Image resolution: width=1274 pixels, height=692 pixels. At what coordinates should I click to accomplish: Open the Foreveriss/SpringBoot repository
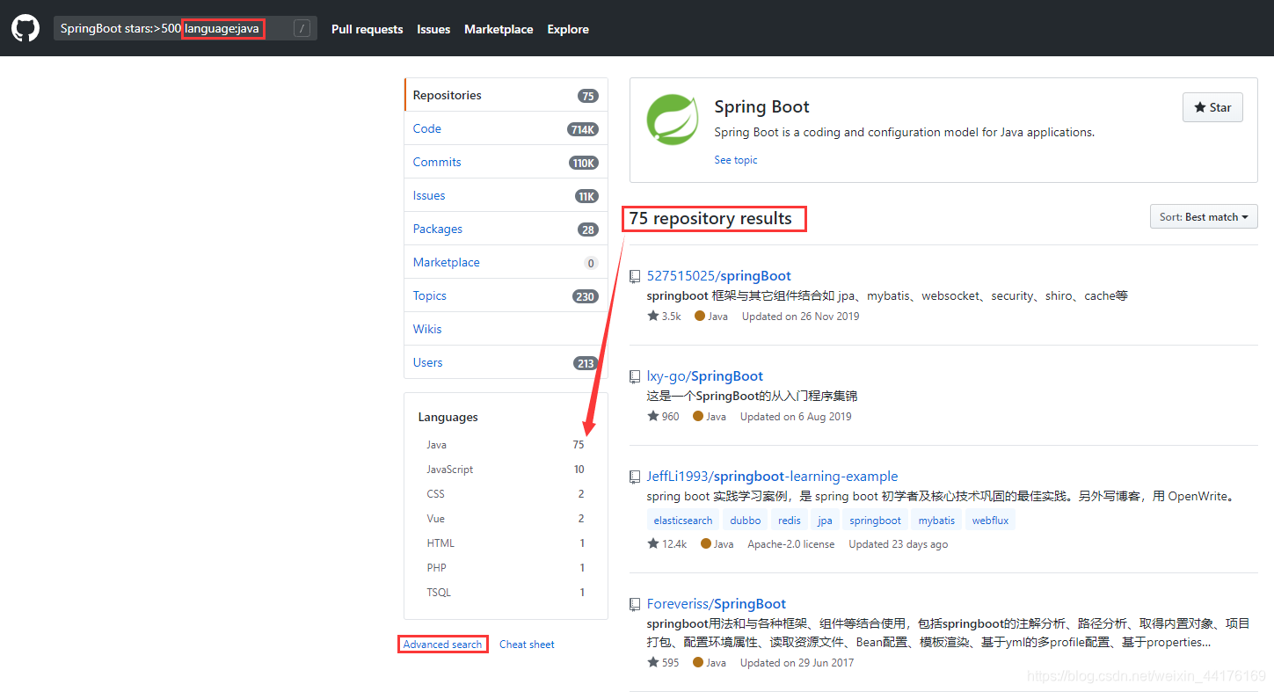point(717,604)
